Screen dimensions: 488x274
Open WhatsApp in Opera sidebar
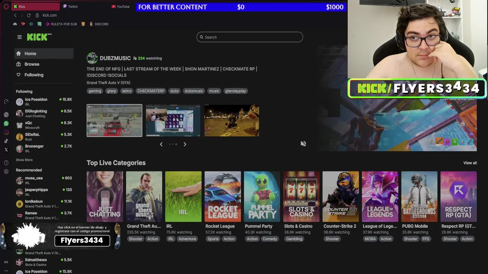pyautogui.click(x=6, y=123)
